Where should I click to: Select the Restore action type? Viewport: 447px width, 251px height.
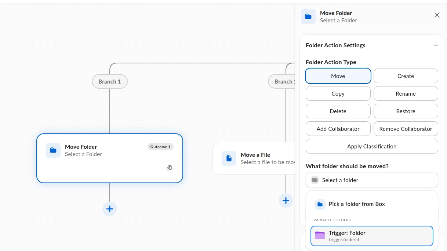click(x=406, y=111)
